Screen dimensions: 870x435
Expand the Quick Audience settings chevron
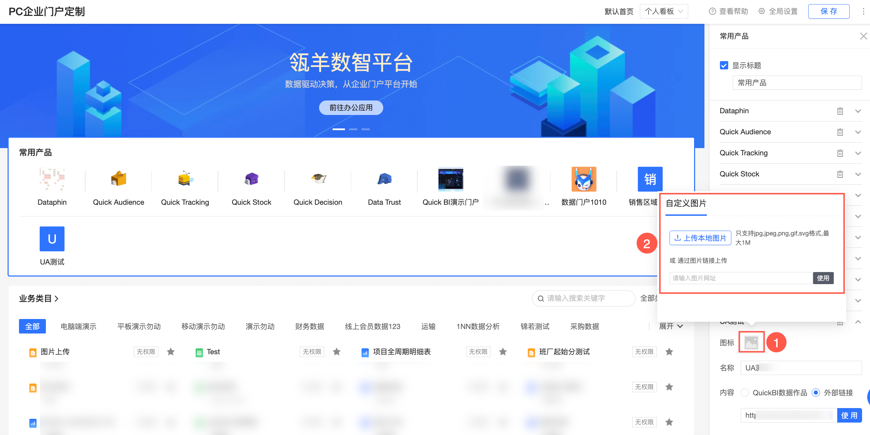(858, 132)
